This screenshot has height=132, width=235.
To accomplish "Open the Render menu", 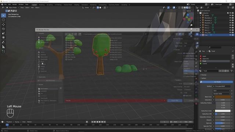I will tap(15, 4).
